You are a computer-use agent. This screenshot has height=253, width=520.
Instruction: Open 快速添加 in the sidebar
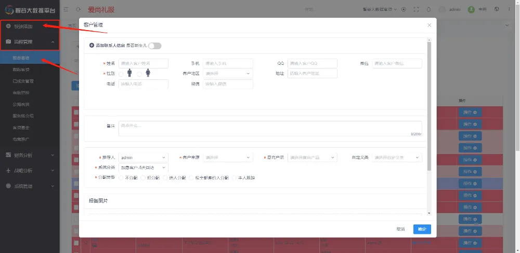(x=23, y=26)
